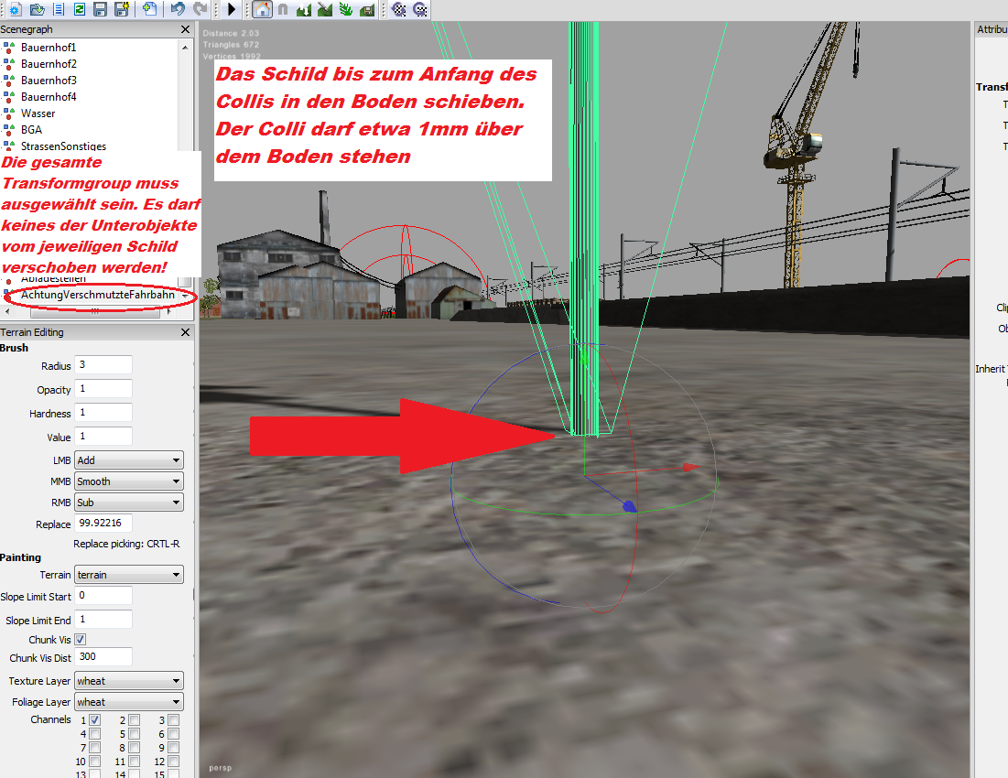Image resolution: width=1008 pixels, height=778 pixels.
Task: Close the Terrain Editing panel
Action: pos(185,332)
